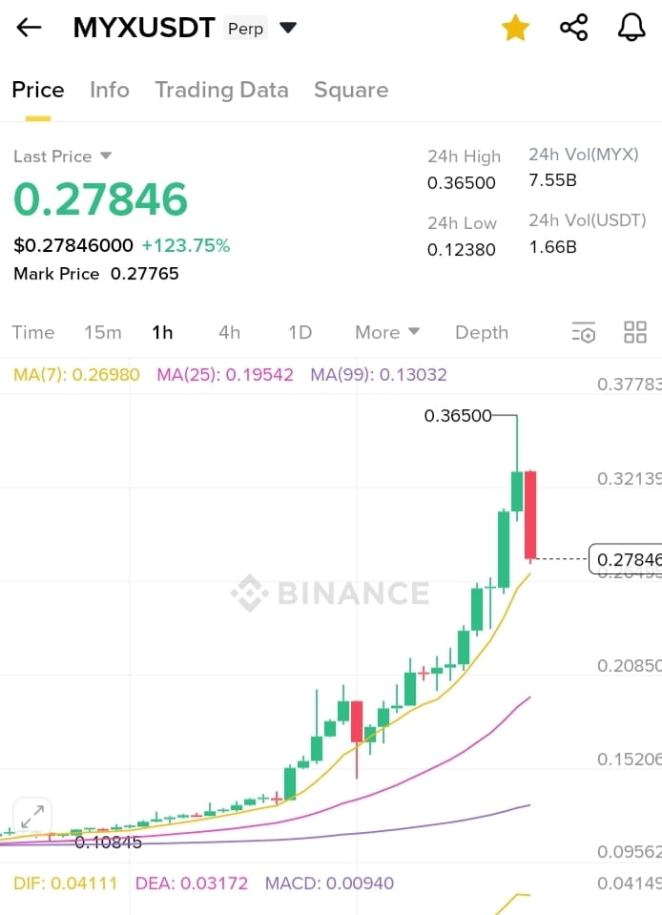Click the MA(7) yellow indicator label
Viewport: 662px width, 915px height.
tap(76, 374)
